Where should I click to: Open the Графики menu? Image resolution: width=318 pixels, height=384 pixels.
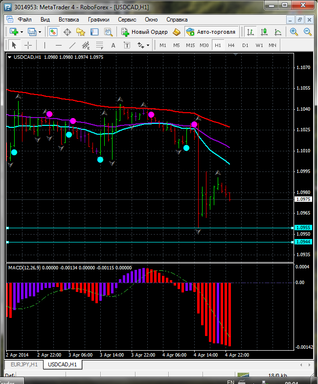pyautogui.click(x=98, y=20)
